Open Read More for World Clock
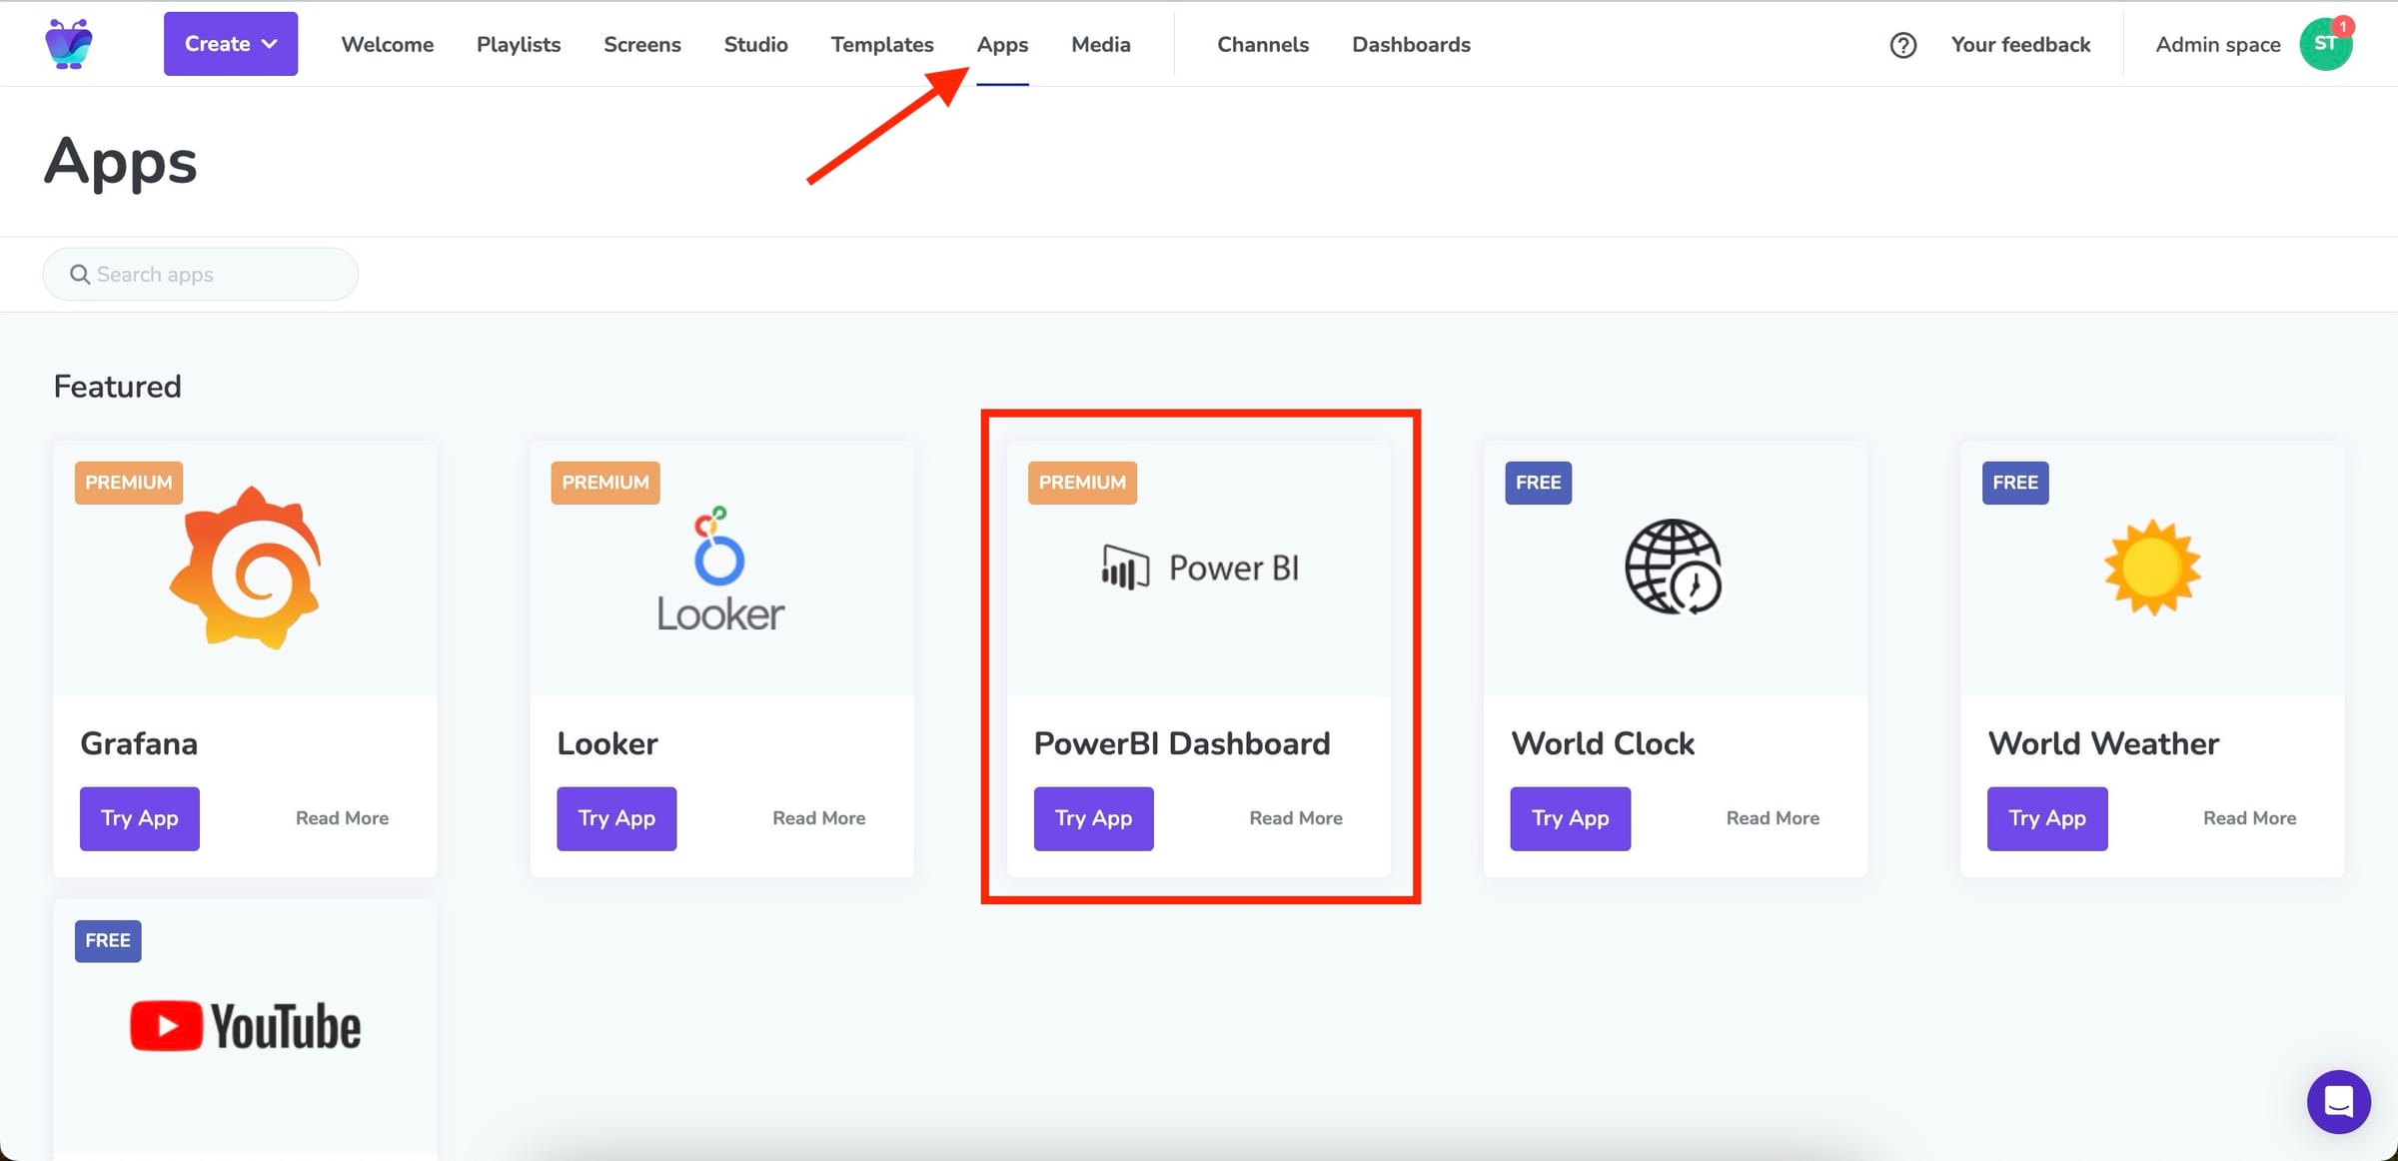The image size is (2398, 1161). [x=1773, y=818]
